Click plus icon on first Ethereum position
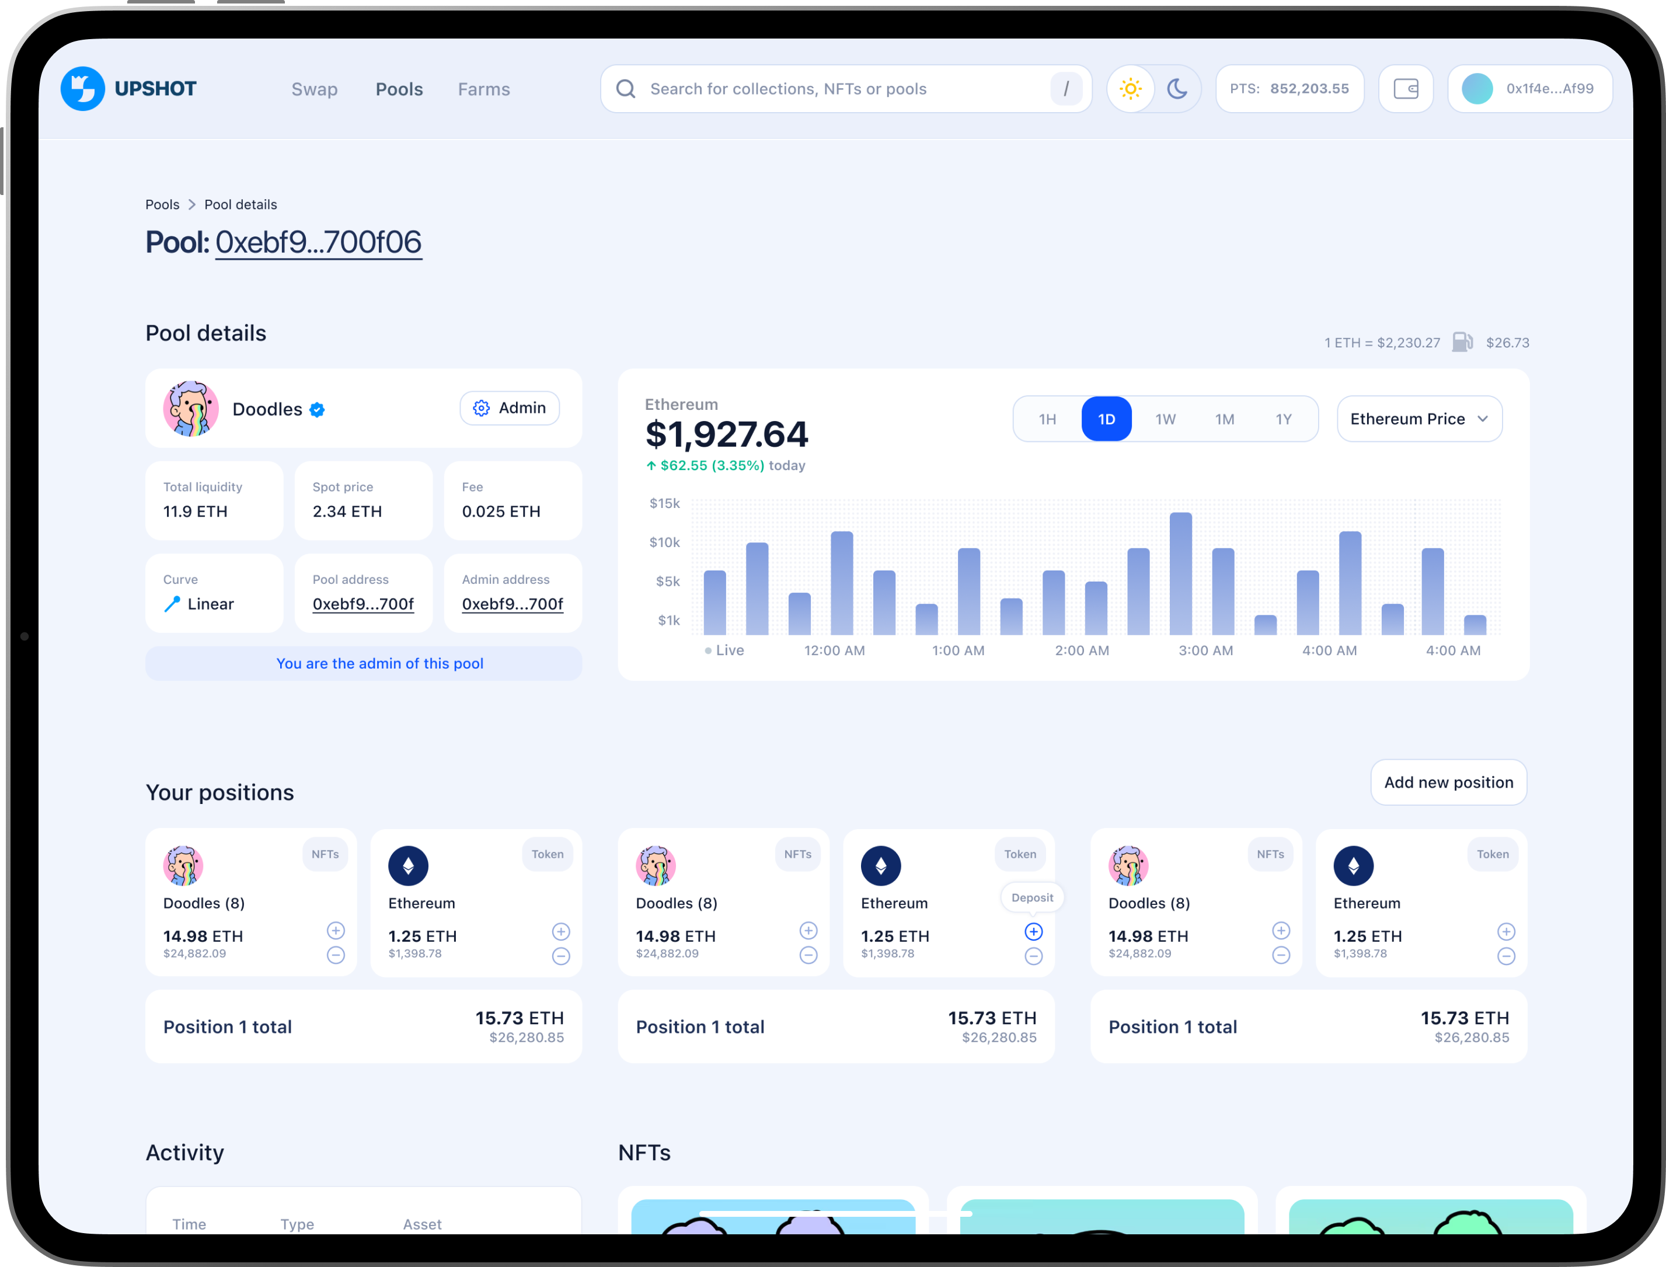 (x=561, y=931)
